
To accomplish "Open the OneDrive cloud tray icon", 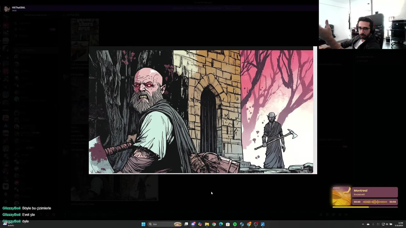I will pos(368,224).
